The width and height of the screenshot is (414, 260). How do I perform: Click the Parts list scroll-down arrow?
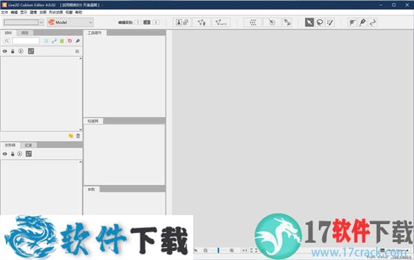coord(81,129)
